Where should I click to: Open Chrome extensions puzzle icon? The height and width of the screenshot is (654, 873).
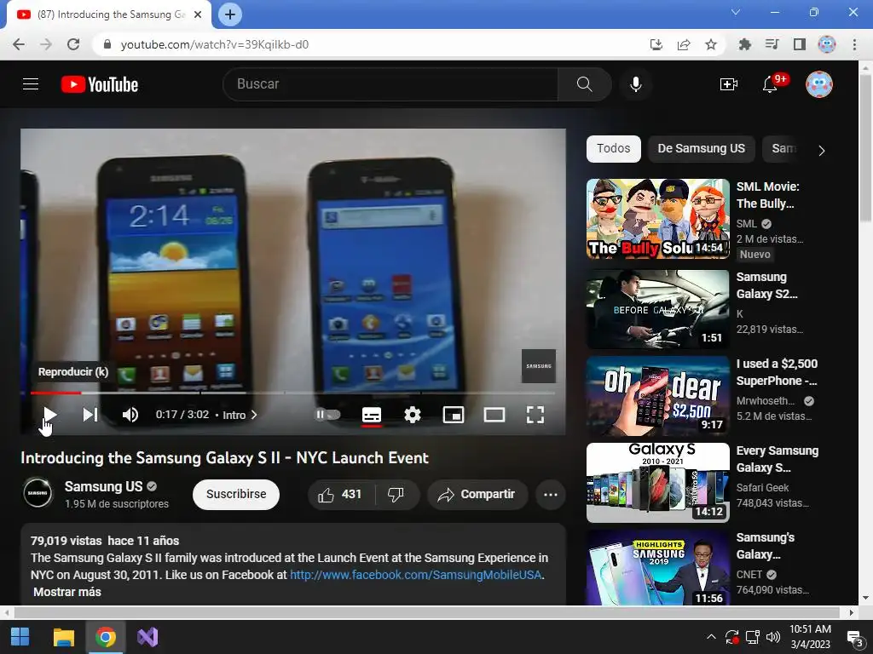tap(744, 44)
